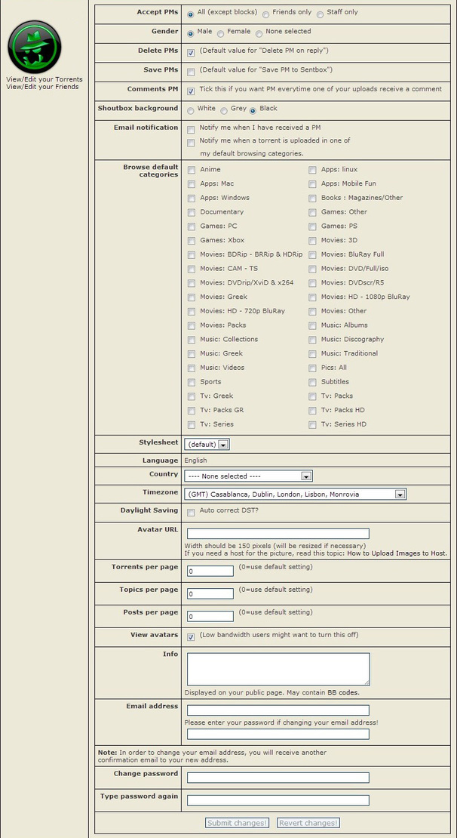Viewport: 457px width, 838px height.
Task: Click the Topics per page field
Action: point(210,593)
